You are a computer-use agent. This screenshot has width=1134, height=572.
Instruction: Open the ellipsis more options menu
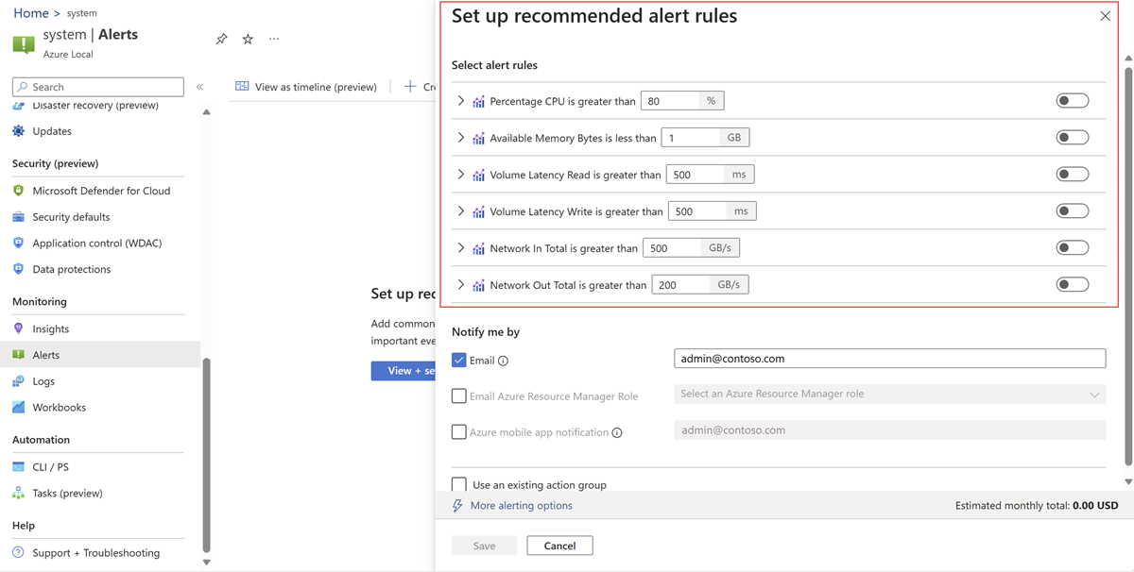(274, 40)
